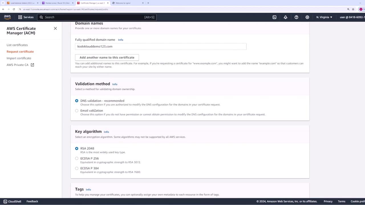
Task: Open CloudShell label in footer
Action: [15, 201]
